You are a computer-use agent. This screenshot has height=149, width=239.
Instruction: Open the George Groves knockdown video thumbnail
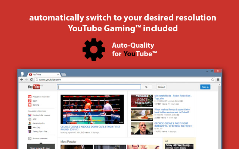coord(92,109)
